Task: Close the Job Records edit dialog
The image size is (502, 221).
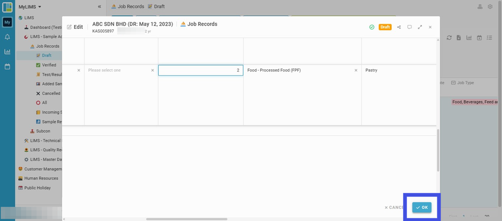Action: [x=431, y=27]
